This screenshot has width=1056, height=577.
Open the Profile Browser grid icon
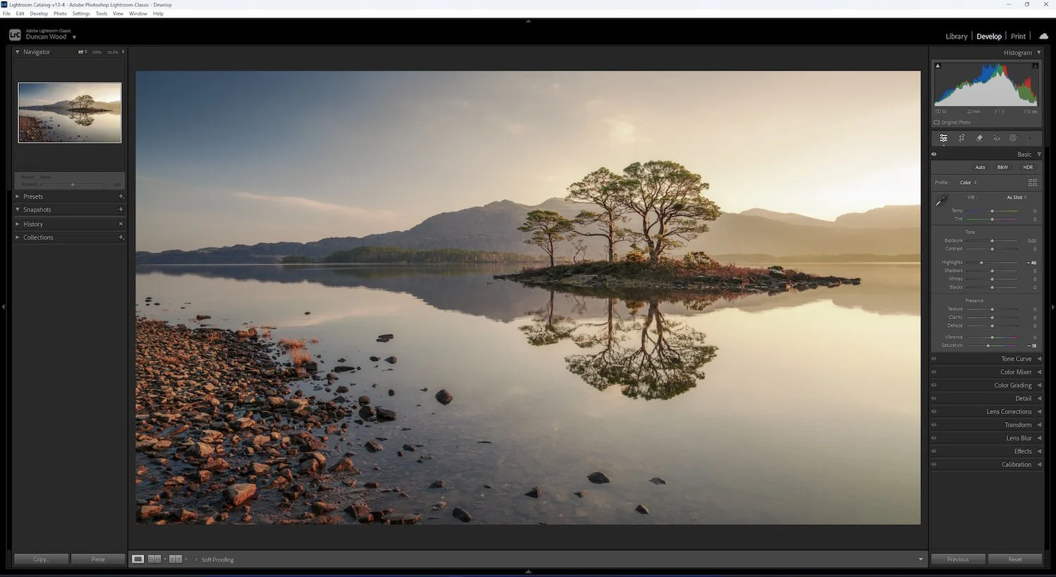(1033, 182)
